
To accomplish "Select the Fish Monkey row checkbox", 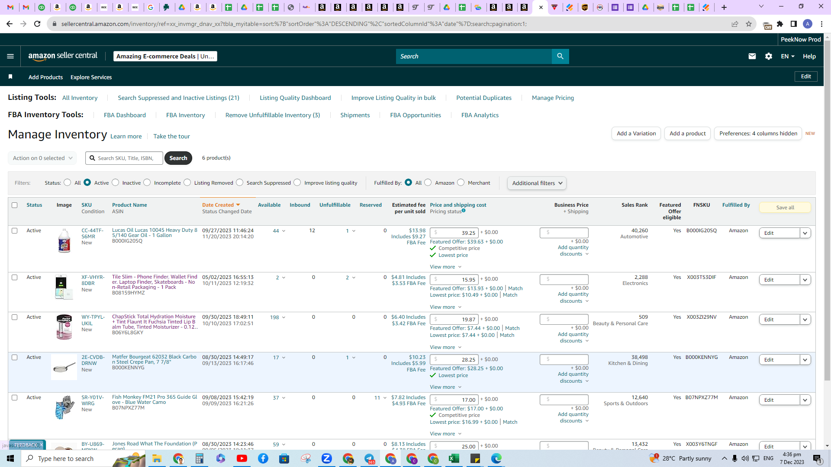I will [15, 397].
